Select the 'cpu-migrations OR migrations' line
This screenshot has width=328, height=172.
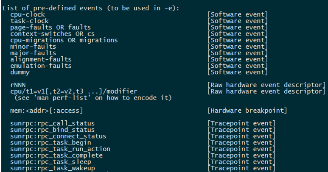64,40
